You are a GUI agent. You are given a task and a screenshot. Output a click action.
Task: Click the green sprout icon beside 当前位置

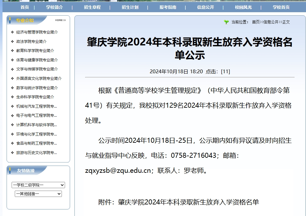pyautogui.click(x=226, y=22)
